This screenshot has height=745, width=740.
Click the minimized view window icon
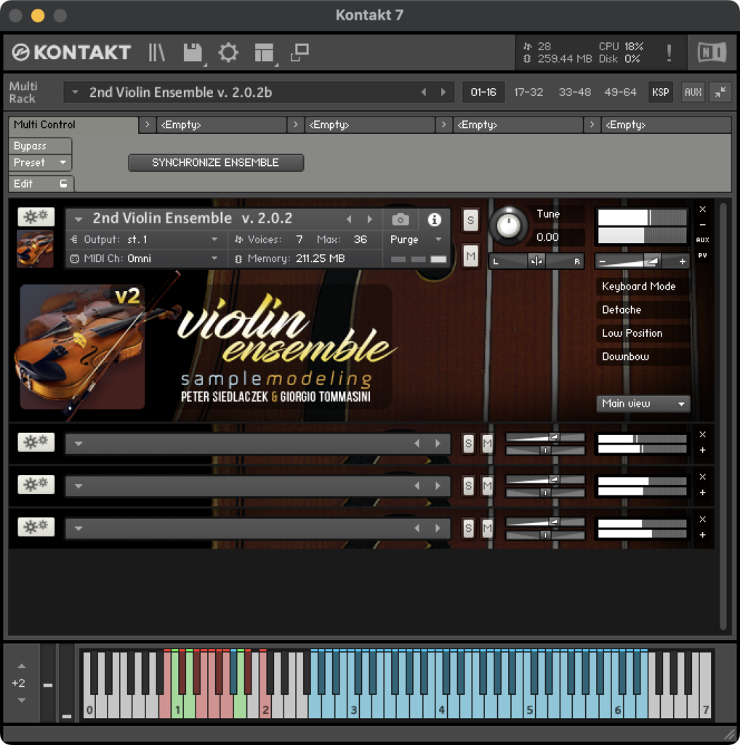click(299, 52)
